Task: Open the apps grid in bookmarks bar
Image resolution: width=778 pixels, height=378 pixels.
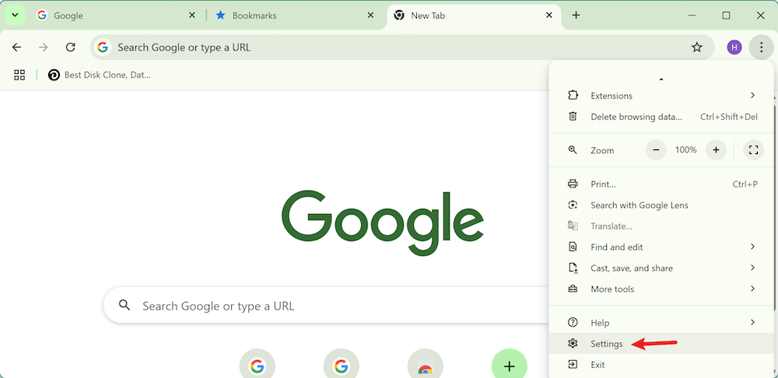Action: coord(19,75)
